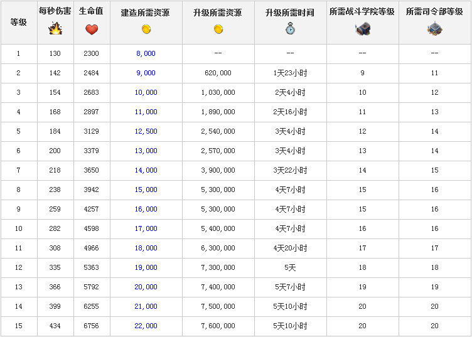Click the gold coin under 建造所需资源
This screenshot has width=472, height=337.
pyautogui.click(x=146, y=29)
